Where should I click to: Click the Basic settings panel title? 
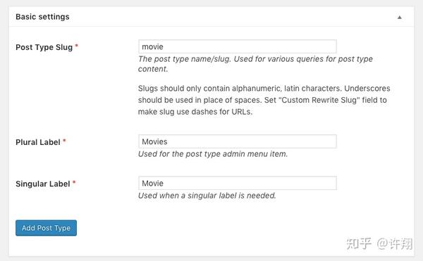tap(42, 17)
